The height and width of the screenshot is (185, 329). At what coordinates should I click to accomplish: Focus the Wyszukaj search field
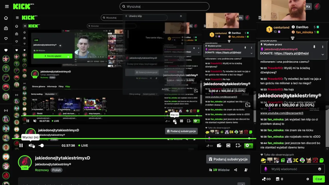point(164,6)
